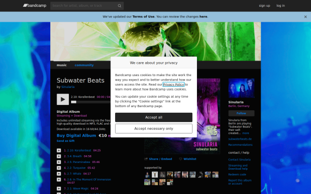Play track 4 Turquoise

coord(59,168)
